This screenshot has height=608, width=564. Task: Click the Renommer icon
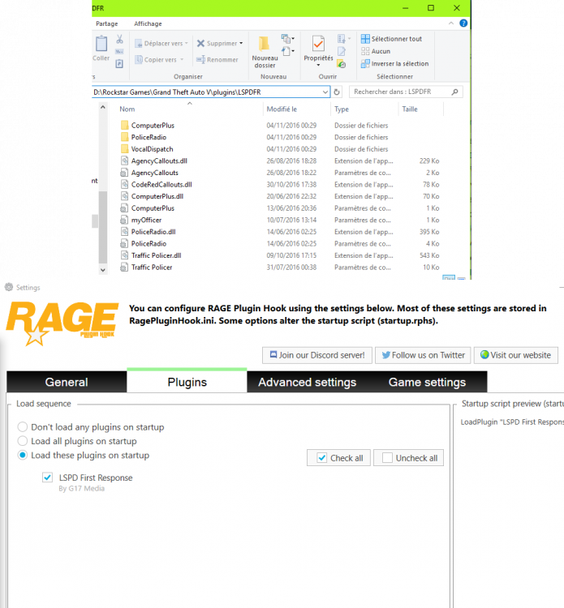click(x=200, y=59)
